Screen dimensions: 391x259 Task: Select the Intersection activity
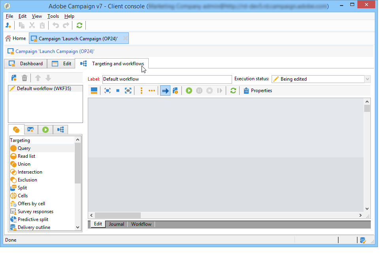click(x=42, y=172)
